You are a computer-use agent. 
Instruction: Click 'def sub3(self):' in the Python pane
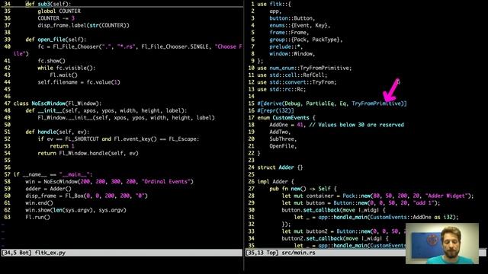[48, 4]
